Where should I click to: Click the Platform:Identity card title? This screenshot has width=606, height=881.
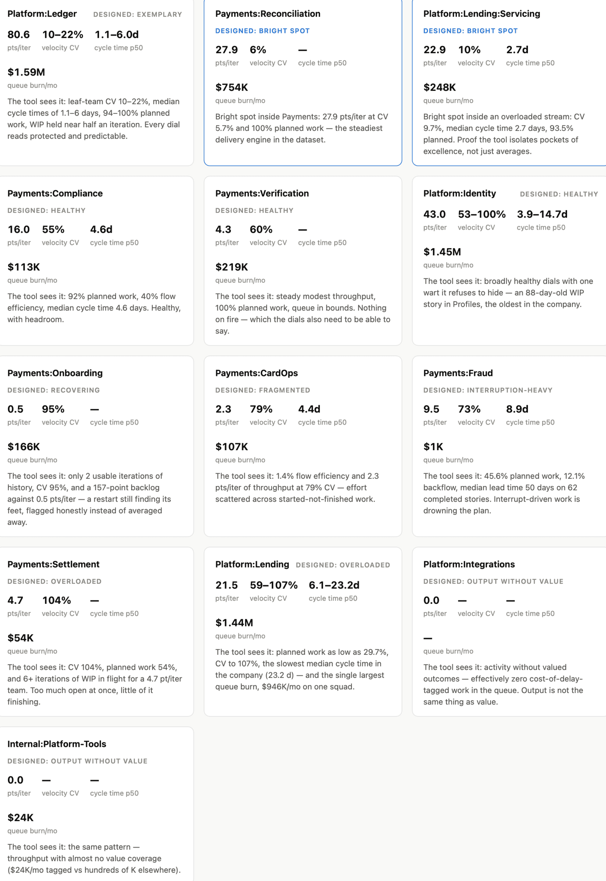pyautogui.click(x=459, y=193)
